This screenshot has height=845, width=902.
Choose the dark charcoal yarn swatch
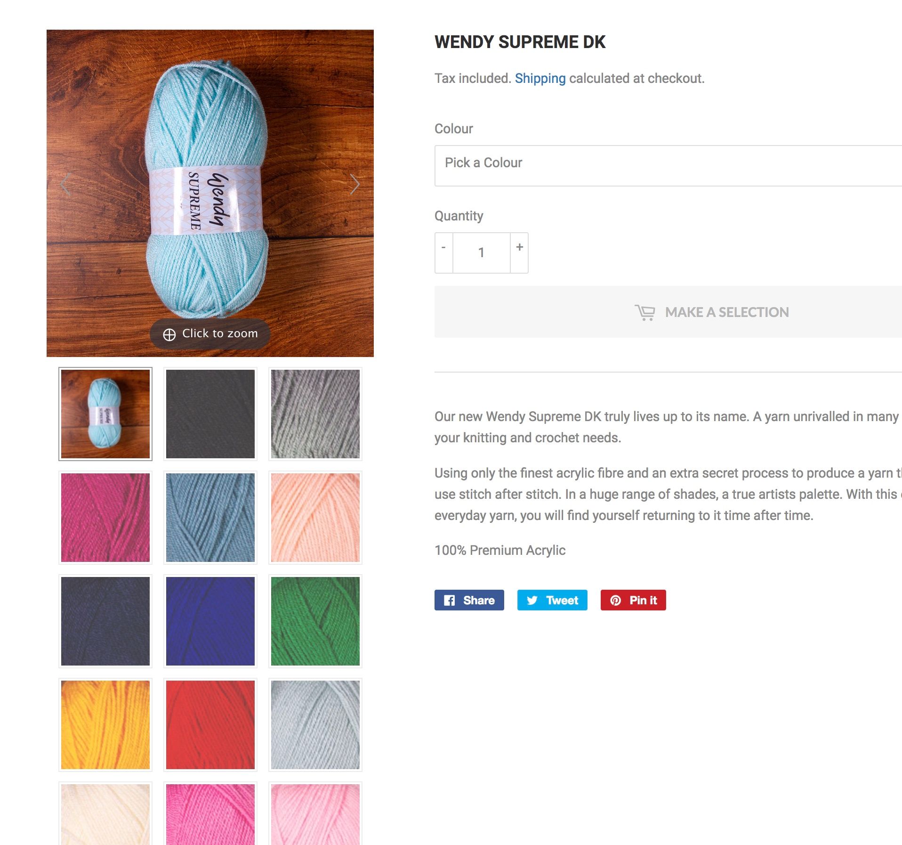[210, 414]
